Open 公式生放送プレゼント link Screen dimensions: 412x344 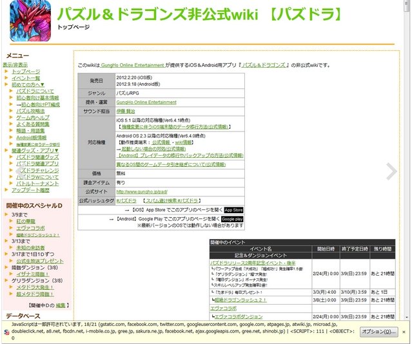[40, 261]
